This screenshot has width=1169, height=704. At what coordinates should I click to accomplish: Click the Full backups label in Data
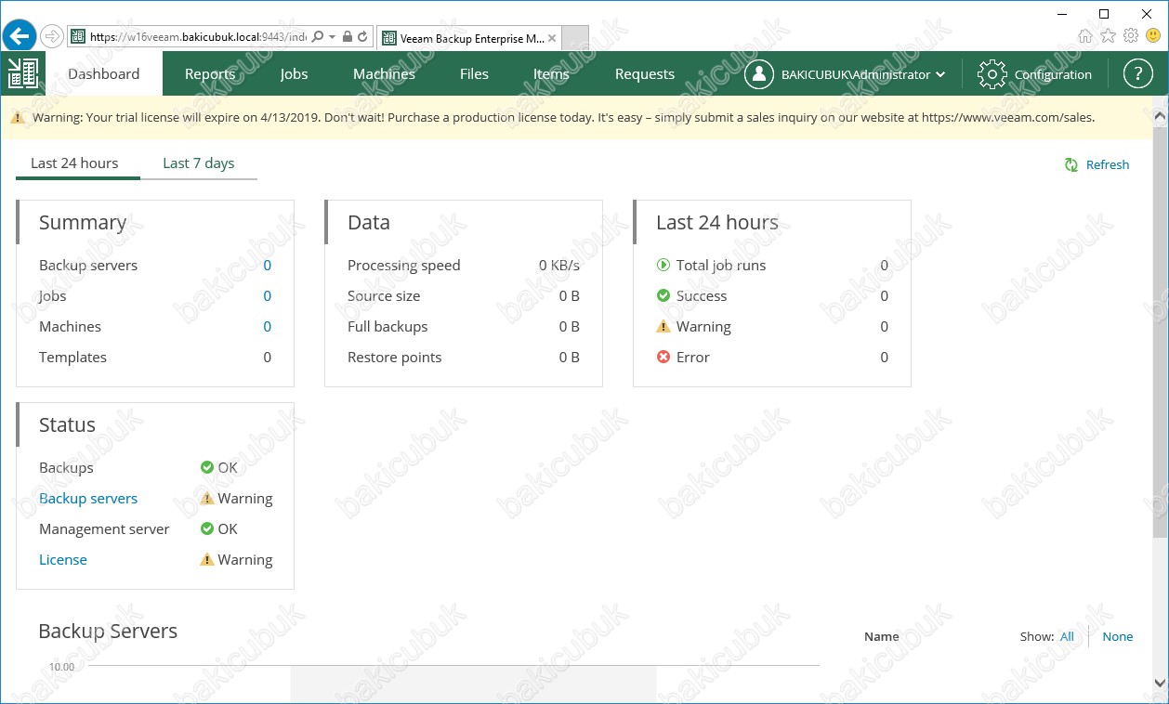point(387,326)
